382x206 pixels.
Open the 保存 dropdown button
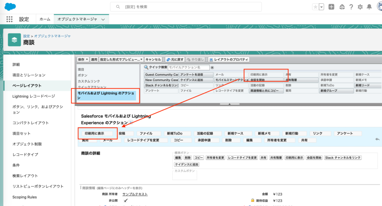83,59
